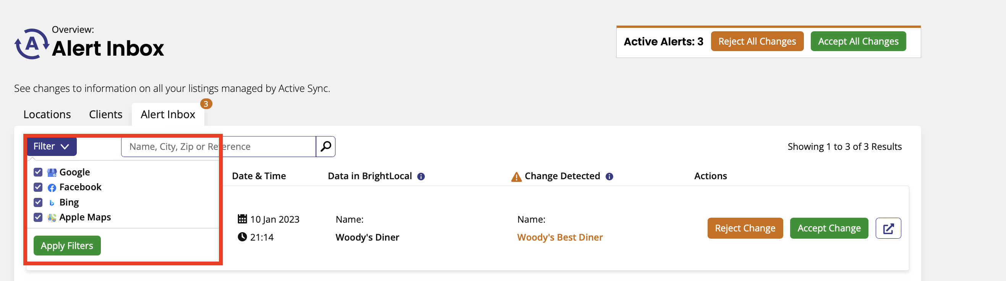Switch to the Locations tab
The width and height of the screenshot is (1006, 281).
pyautogui.click(x=47, y=114)
